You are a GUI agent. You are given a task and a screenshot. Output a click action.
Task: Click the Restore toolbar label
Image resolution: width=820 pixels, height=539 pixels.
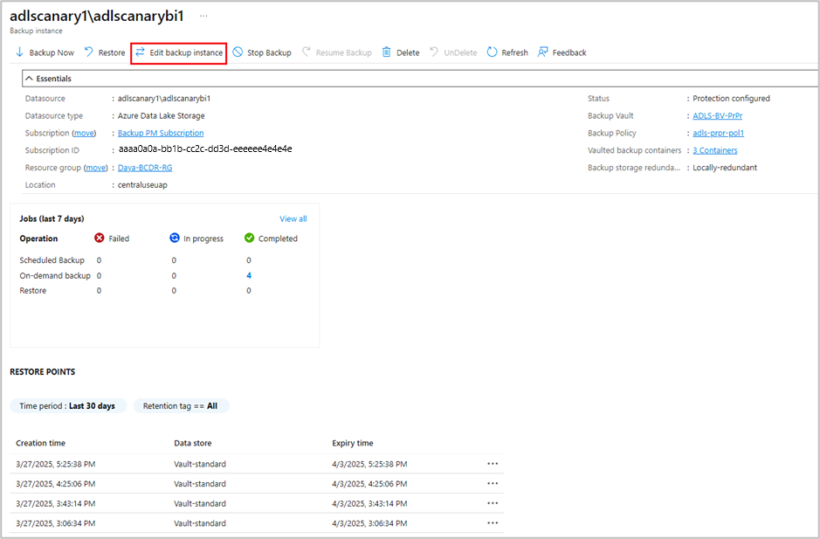(x=112, y=53)
